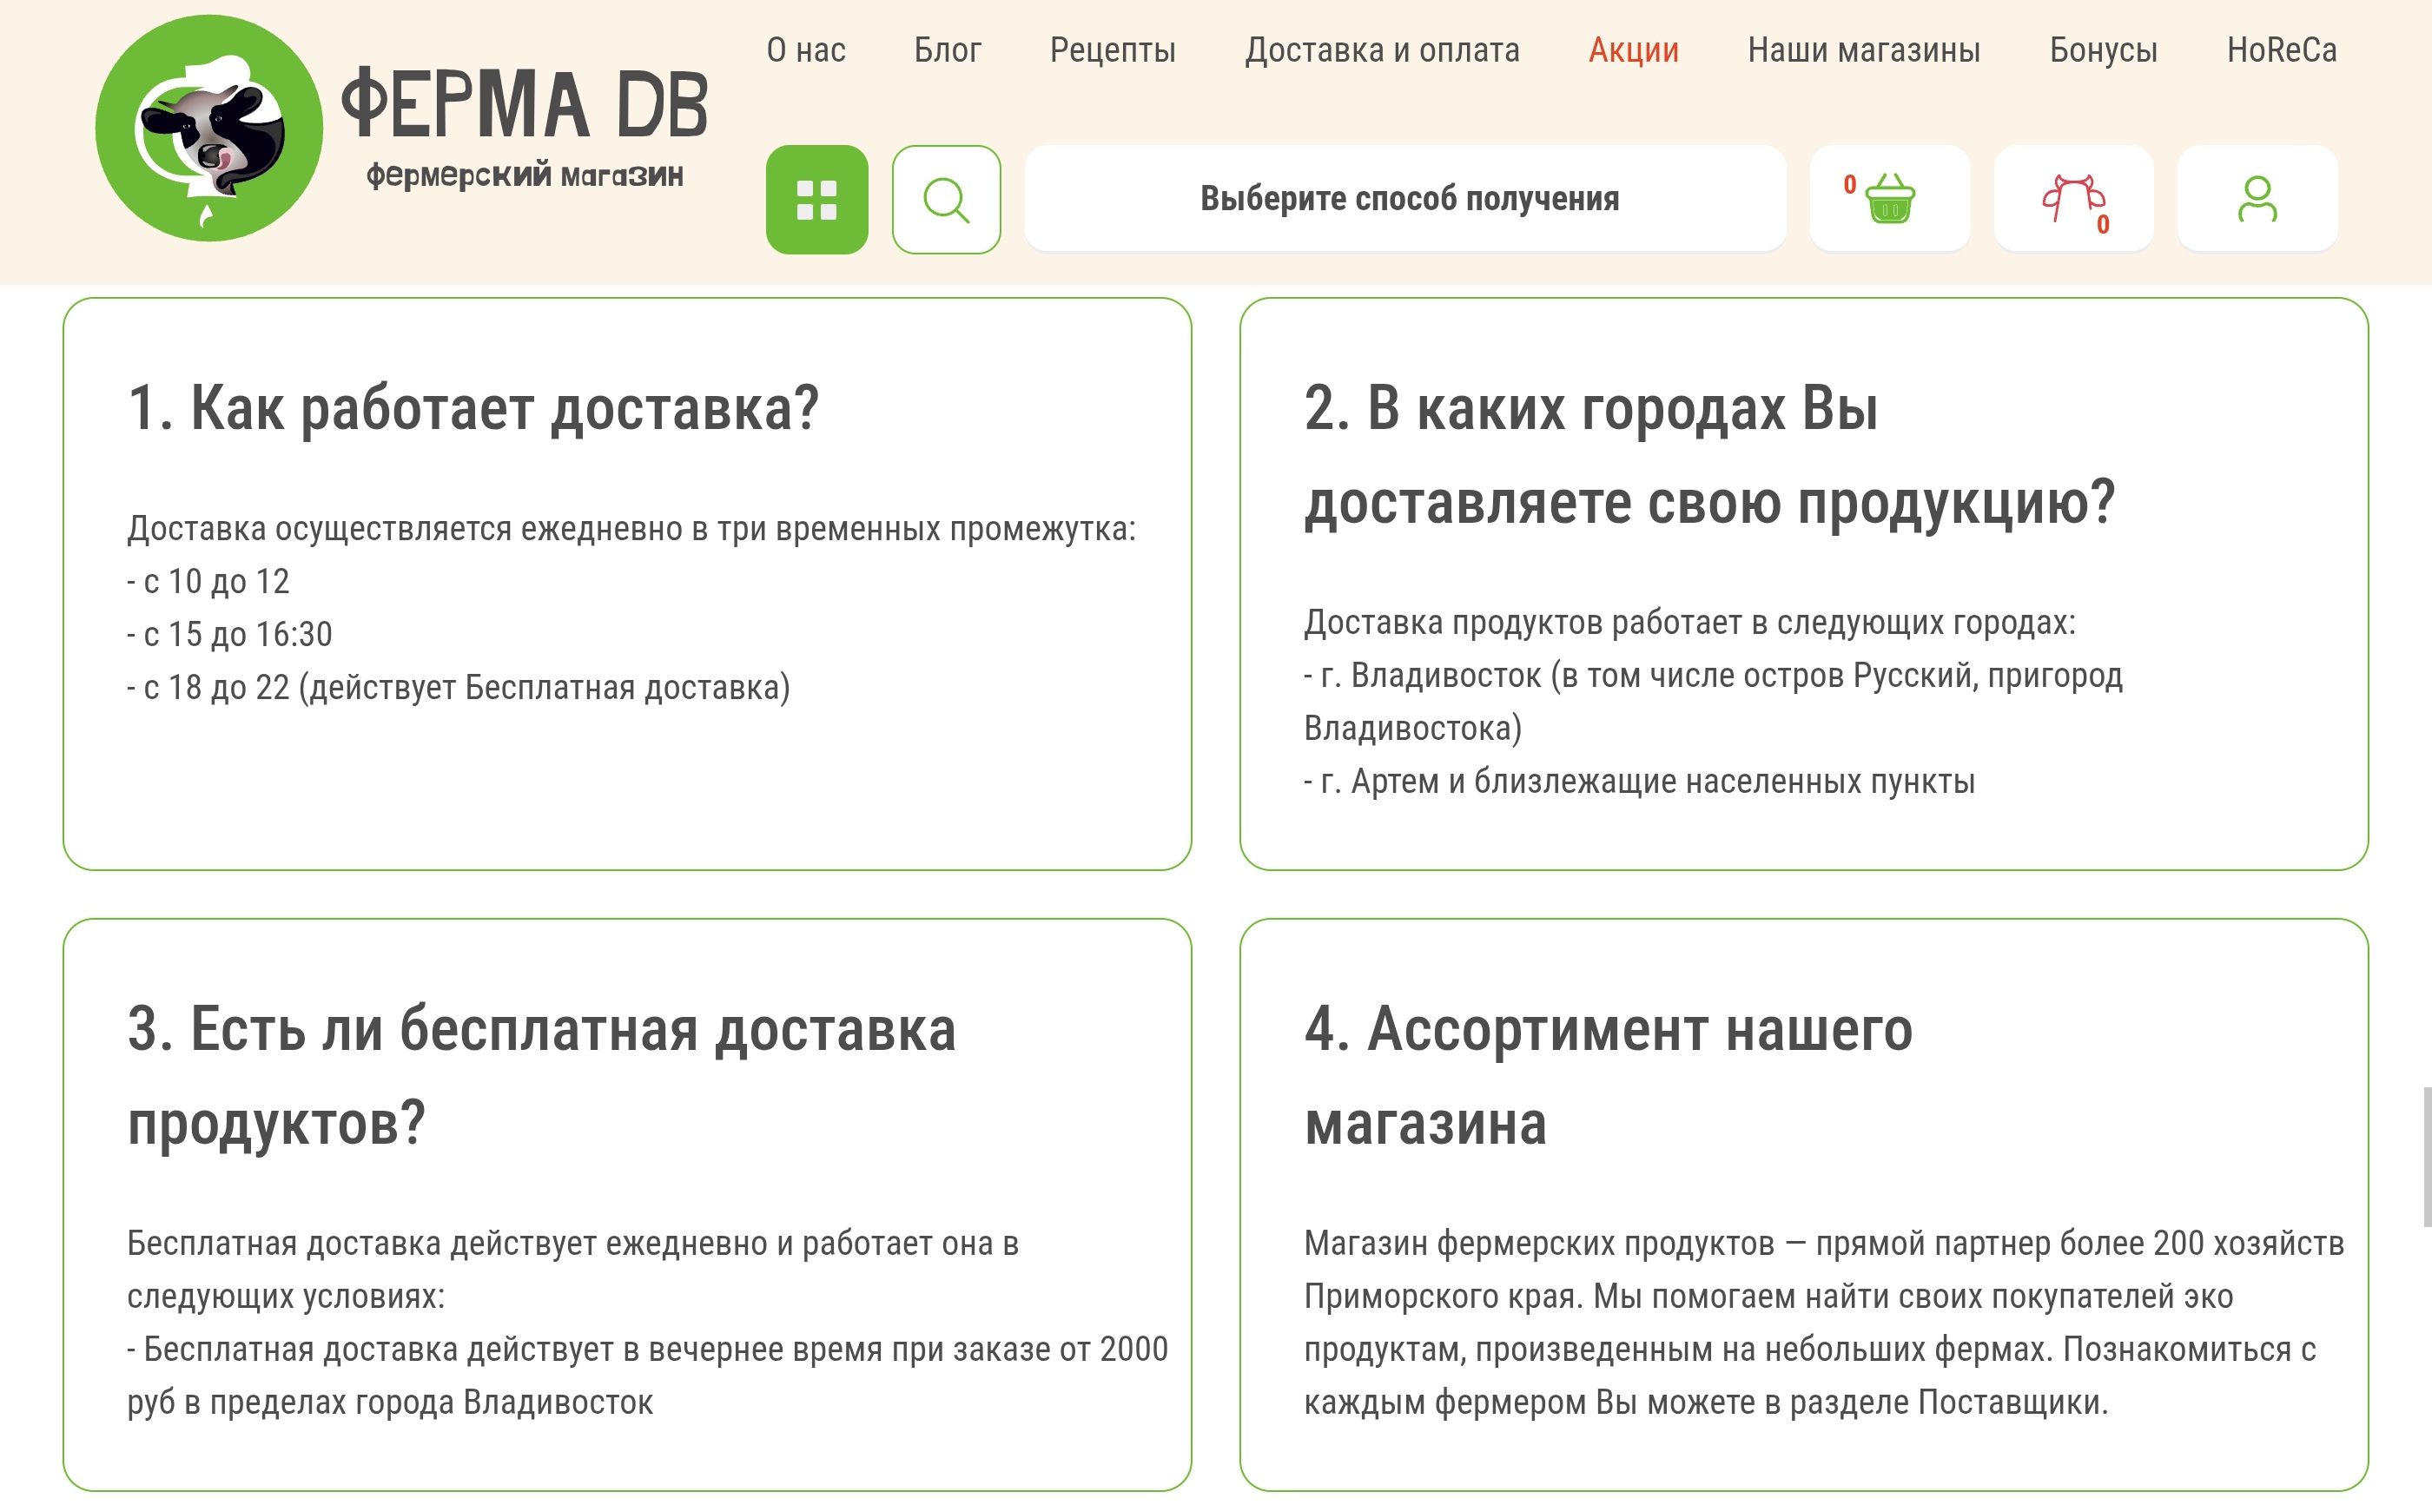Click heading 2. В каких городах
The image size is (2432, 1505).
(x=1709, y=455)
